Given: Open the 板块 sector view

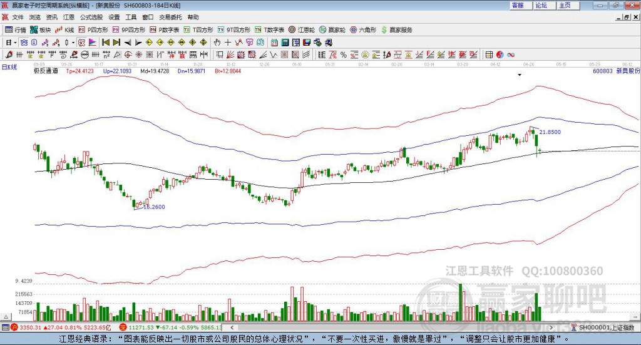Looking at the screenshot, I should pyautogui.click(x=40, y=30).
